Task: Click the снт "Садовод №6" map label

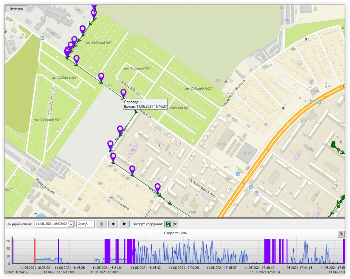Action: [137, 68]
